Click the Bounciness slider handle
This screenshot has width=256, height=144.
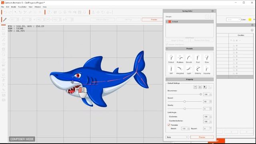click(x=201, y=94)
